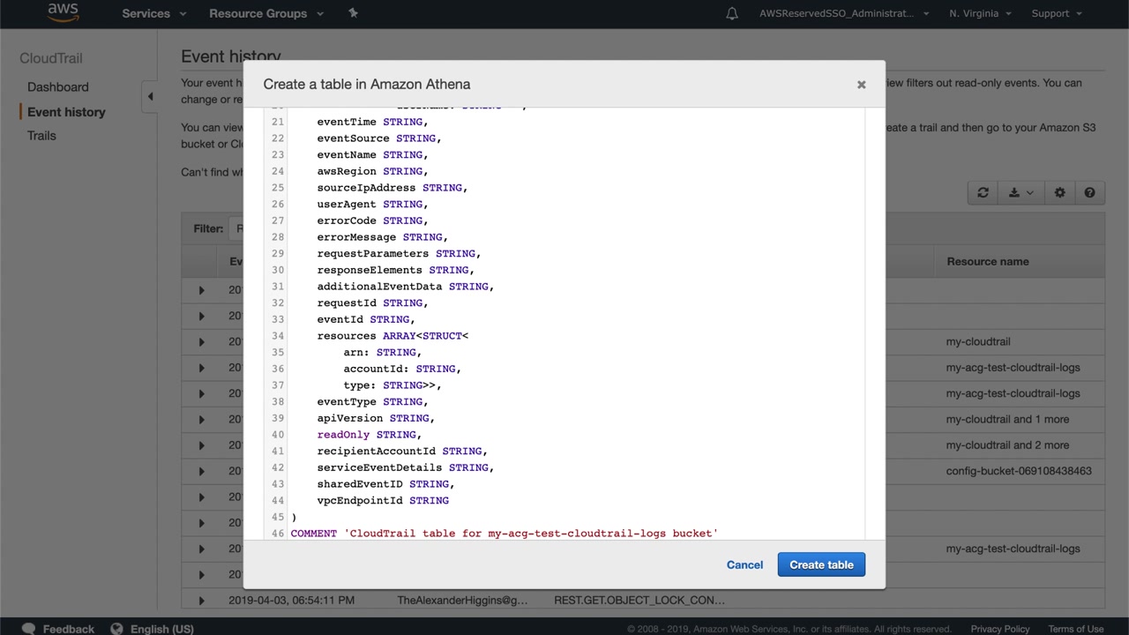Close the Create a table dialog
This screenshot has height=635, width=1129.
pyautogui.click(x=861, y=85)
